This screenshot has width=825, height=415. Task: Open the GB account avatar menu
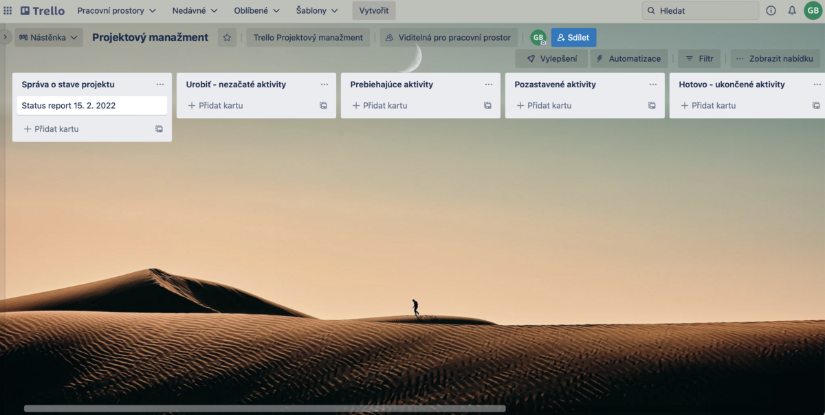point(814,10)
